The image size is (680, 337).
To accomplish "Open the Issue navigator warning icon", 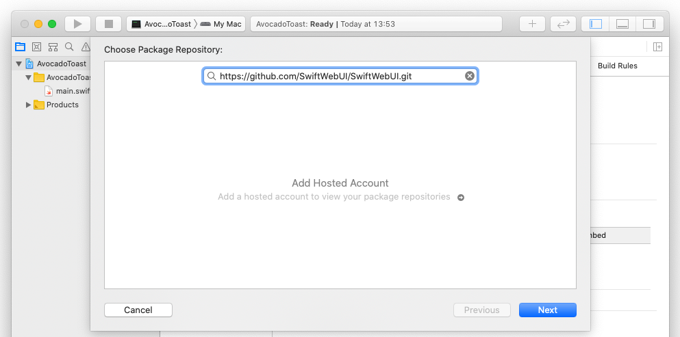I will tap(86, 46).
